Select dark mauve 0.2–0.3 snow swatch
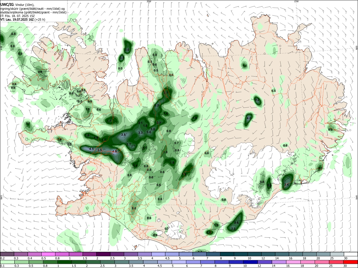This screenshot has width=358, height=268. pos(7,254)
